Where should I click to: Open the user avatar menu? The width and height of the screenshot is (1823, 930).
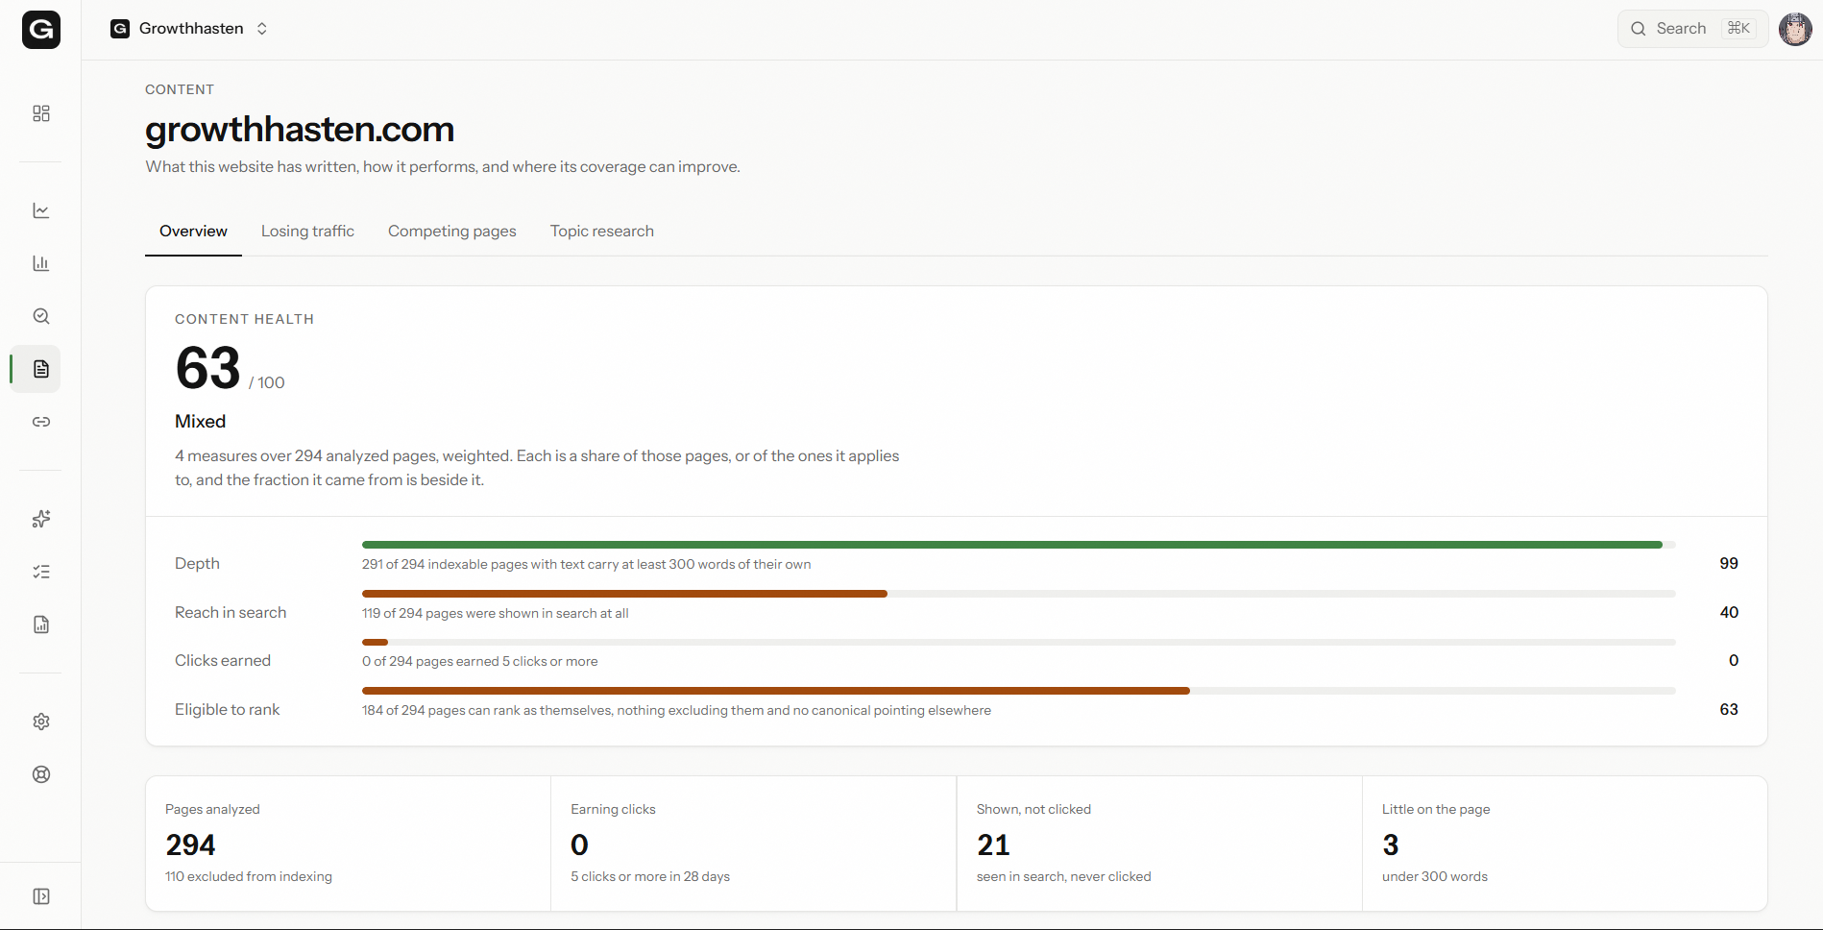click(x=1795, y=29)
